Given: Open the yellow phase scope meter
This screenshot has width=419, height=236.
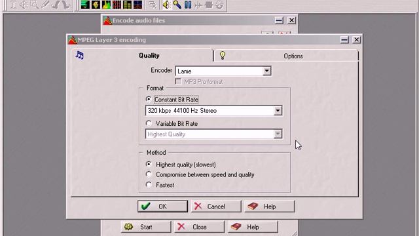Looking at the screenshot, I should (x=96, y=5).
